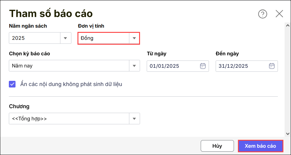Click the scrollbar down arrow
Viewport: 291px width, 155px height.
tap(287, 133)
